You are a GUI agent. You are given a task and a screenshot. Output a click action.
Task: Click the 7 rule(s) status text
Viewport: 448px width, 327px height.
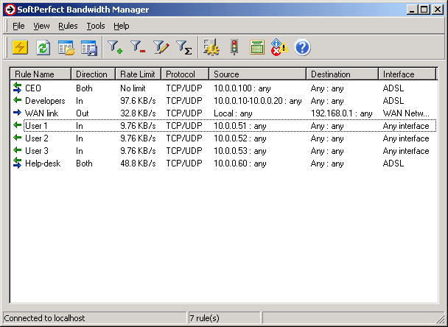point(205,318)
